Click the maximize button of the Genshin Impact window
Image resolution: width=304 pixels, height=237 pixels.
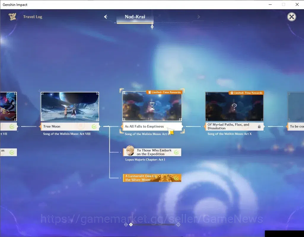[284, 4]
